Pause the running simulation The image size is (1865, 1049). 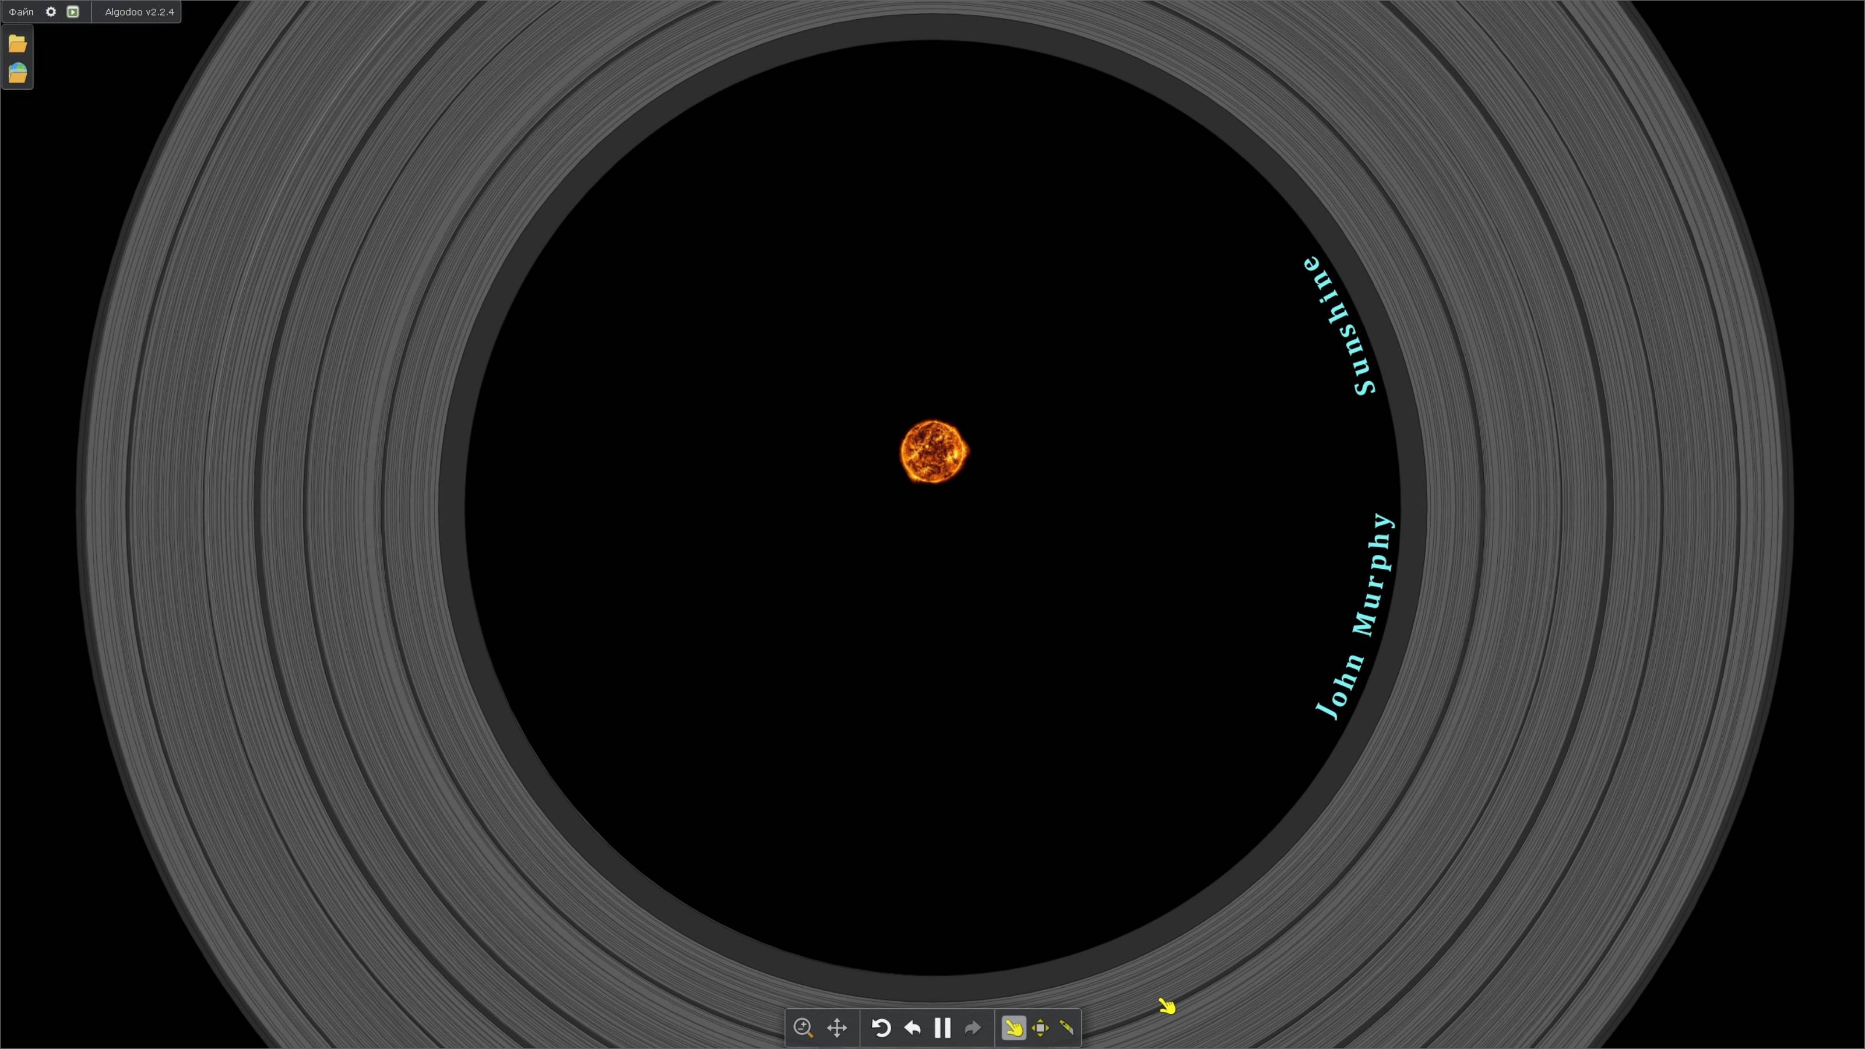tap(942, 1027)
